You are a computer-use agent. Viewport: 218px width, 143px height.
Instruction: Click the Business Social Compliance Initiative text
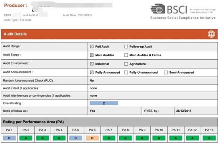(183, 18)
